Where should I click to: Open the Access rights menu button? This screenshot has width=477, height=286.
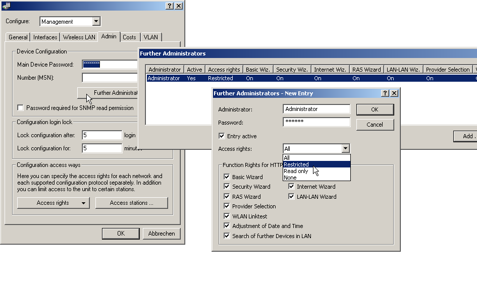point(53,203)
